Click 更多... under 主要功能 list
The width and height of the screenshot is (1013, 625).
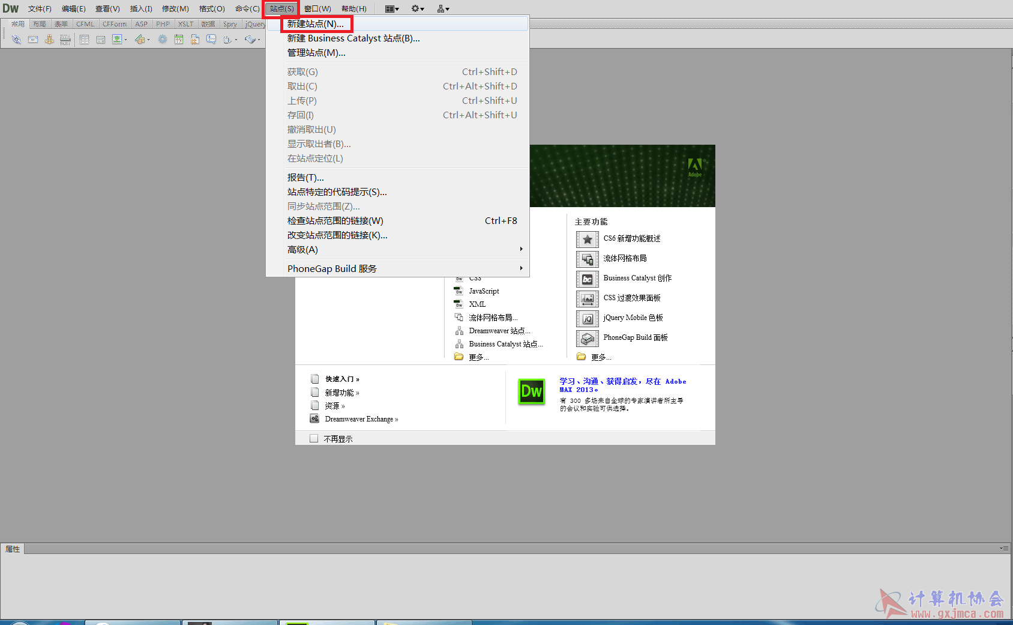601,357
